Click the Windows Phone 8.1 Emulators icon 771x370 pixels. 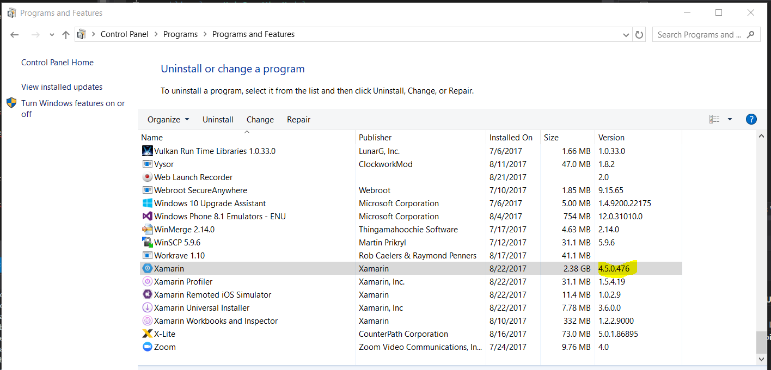[x=147, y=216]
